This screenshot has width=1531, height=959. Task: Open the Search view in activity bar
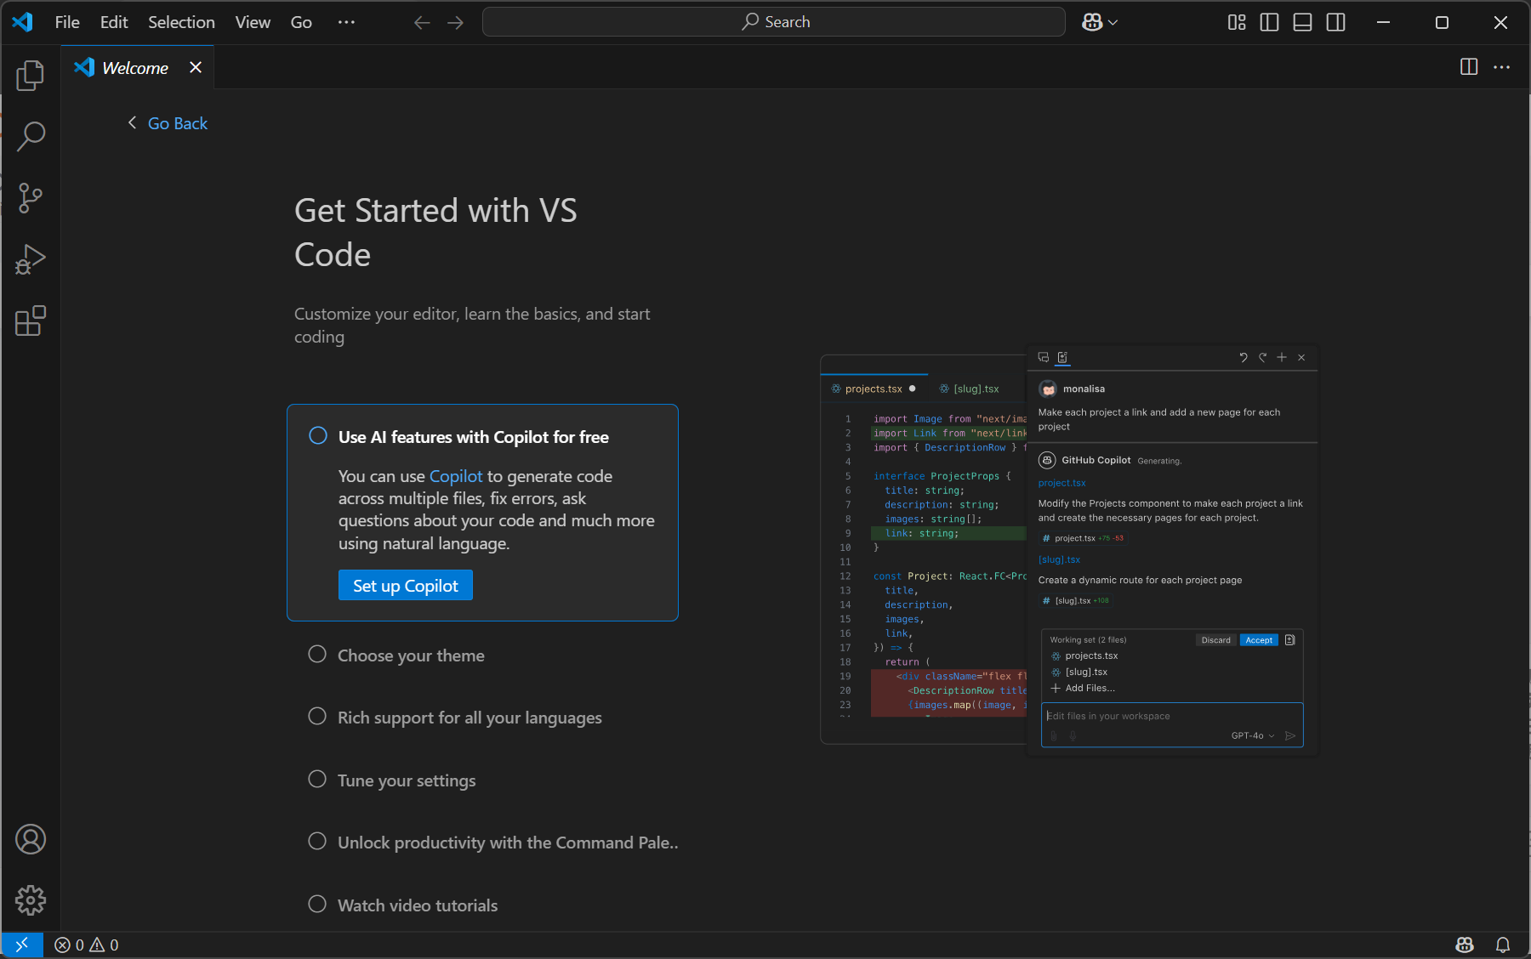tap(31, 136)
